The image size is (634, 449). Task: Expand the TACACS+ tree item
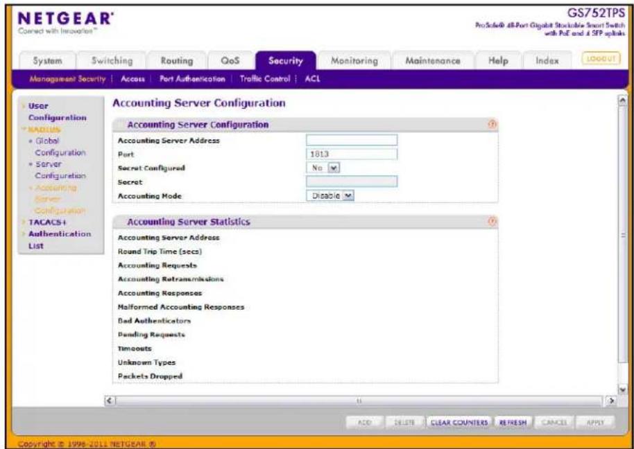click(x=47, y=222)
